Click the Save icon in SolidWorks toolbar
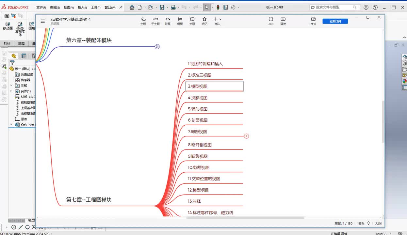Image resolution: width=407 pixels, height=235 pixels. pos(162,7)
